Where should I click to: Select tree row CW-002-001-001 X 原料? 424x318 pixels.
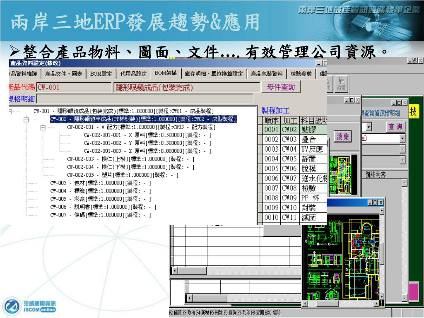pos(147,135)
